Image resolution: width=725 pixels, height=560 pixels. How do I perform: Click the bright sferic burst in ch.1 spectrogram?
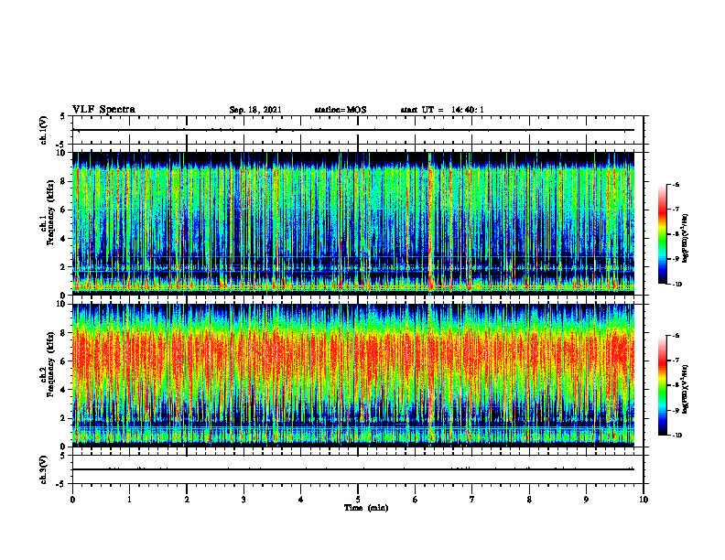tap(430, 223)
